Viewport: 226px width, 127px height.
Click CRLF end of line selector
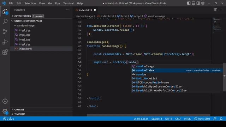[178, 119]
